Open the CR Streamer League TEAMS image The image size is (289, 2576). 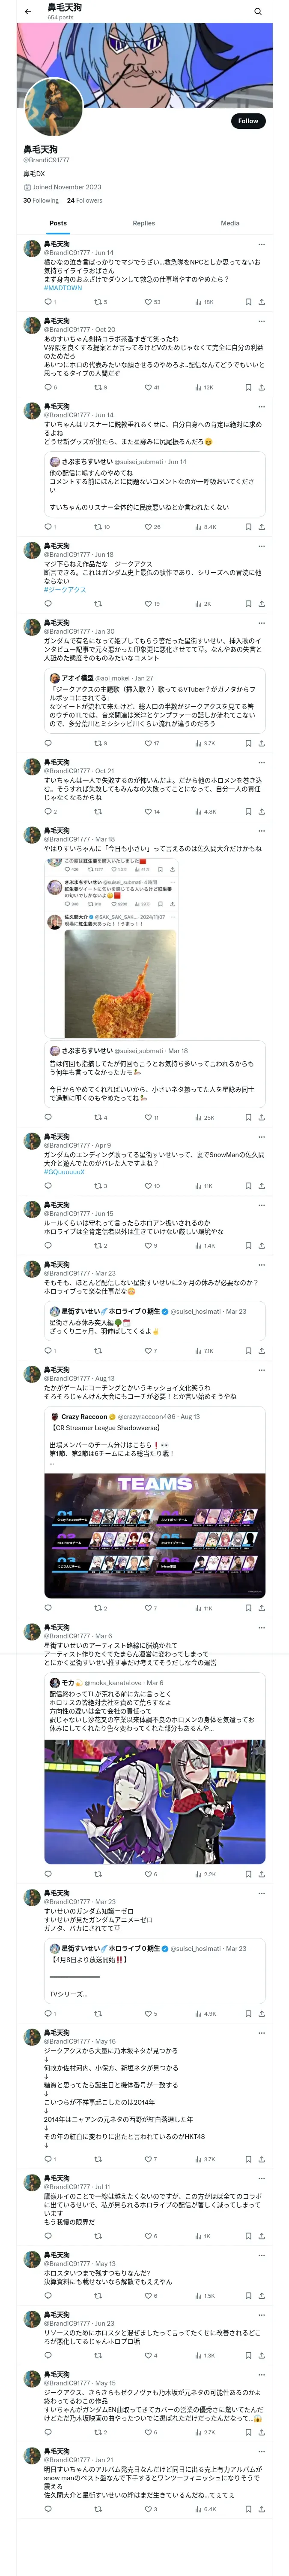(x=155, y=1534)
